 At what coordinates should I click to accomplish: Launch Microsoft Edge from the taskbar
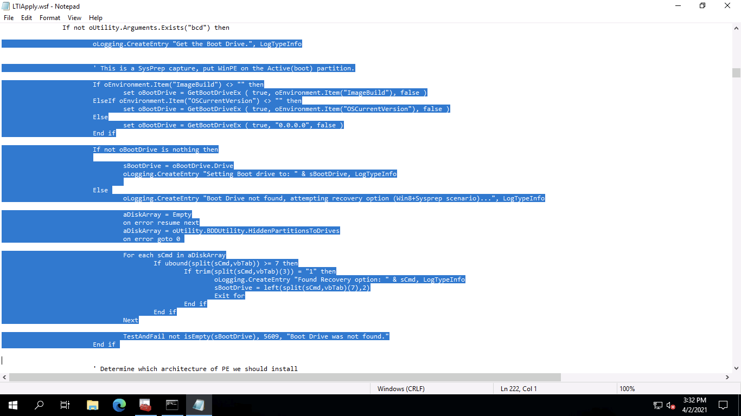(x=119, y=405)
